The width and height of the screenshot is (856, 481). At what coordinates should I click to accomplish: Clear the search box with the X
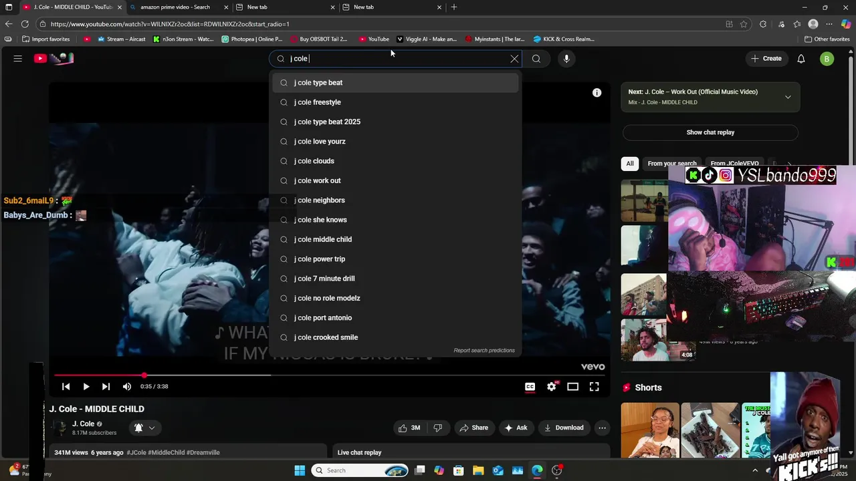(514, 59)
